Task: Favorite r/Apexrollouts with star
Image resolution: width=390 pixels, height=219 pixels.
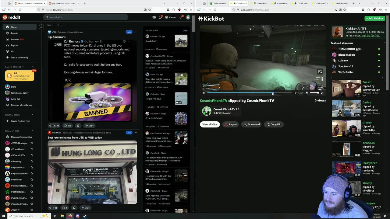Action: pyautogui.click(x=32, y=168)
